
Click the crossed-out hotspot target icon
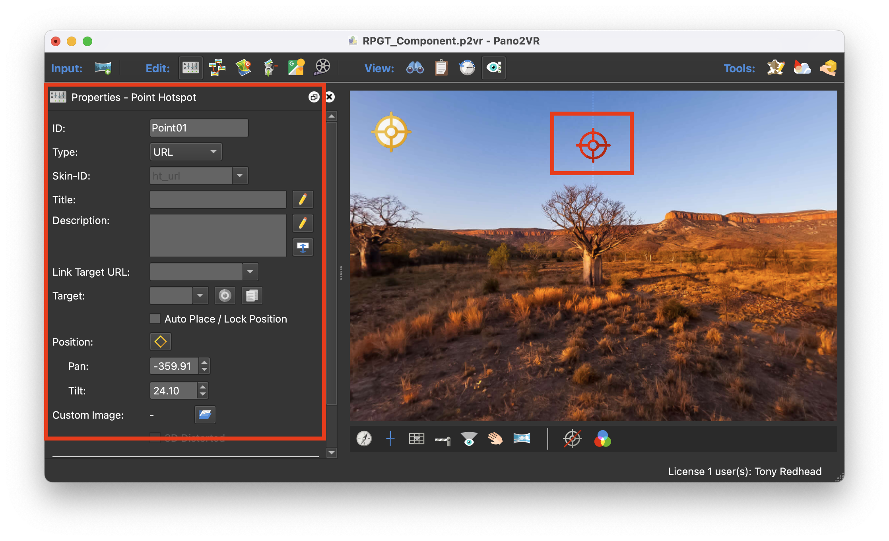[x=572, y=439]
